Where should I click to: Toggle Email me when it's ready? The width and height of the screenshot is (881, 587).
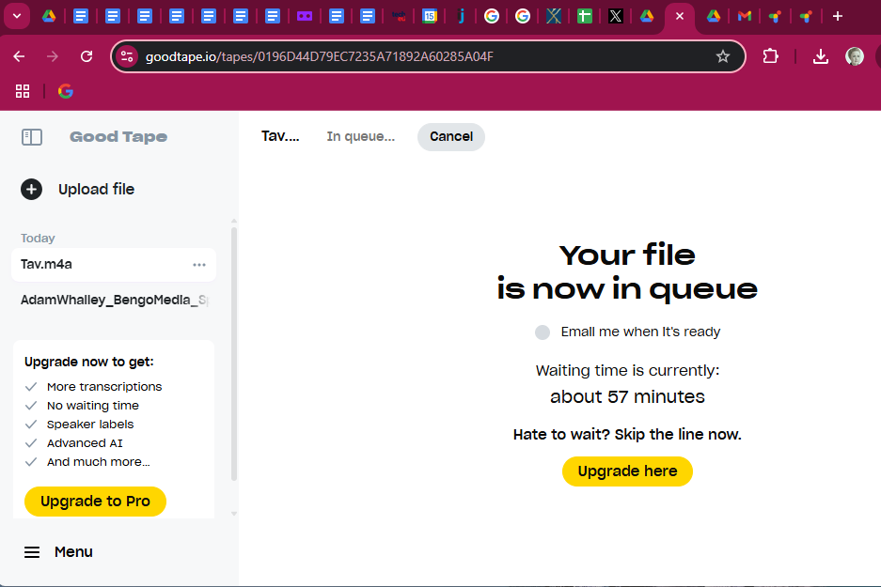tap(543, 332)
